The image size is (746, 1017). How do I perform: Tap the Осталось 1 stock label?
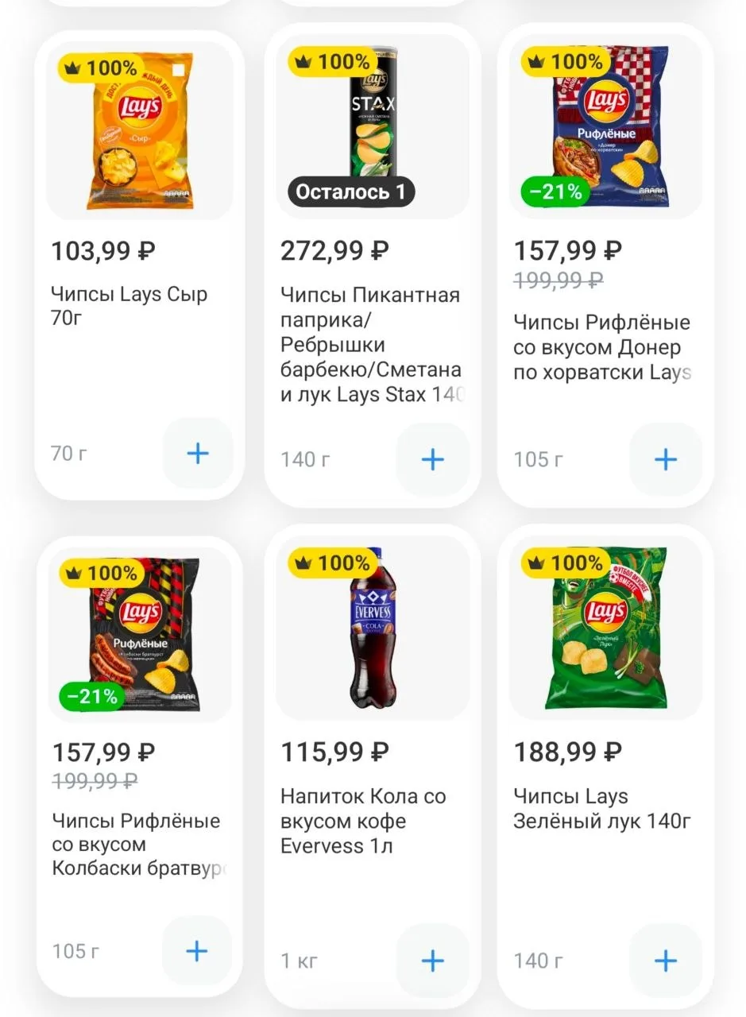[350, 191]
